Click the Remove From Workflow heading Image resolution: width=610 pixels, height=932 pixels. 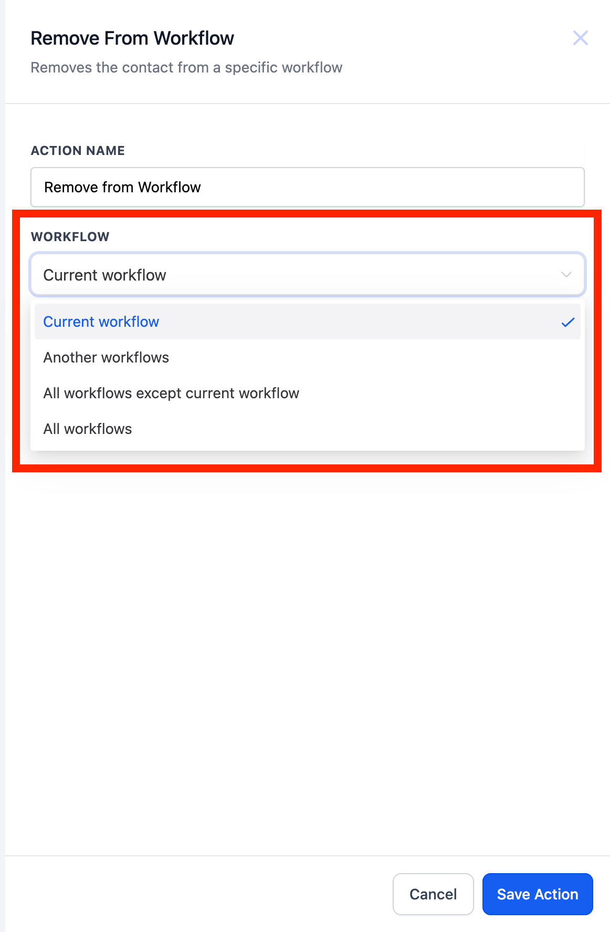(x=132, y=38)
